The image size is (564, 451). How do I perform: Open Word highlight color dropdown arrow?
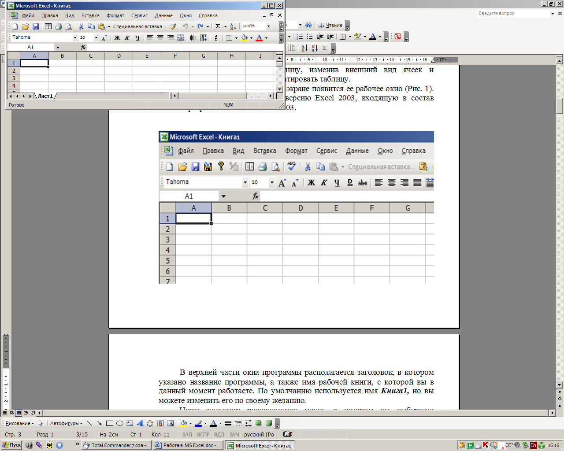coord(365,37)
